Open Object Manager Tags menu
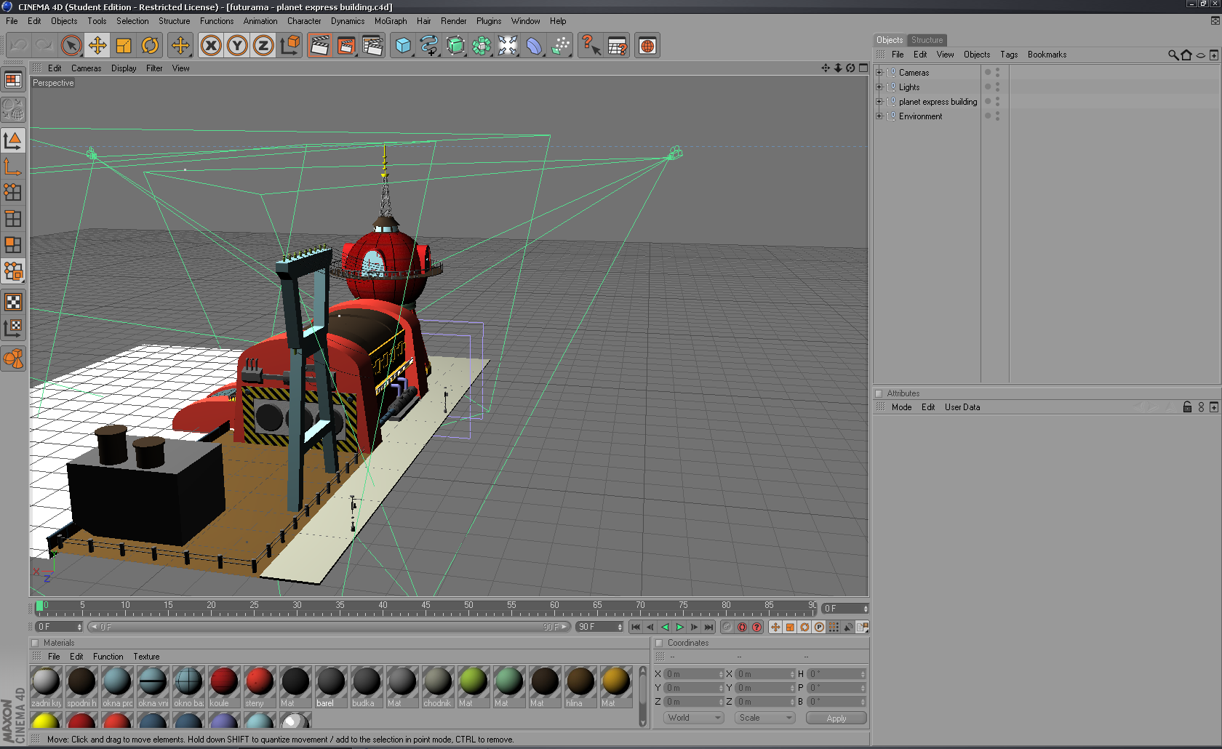Image resolution: width=1222 pixels, height=749 pixels. [x=1008, y=55]
